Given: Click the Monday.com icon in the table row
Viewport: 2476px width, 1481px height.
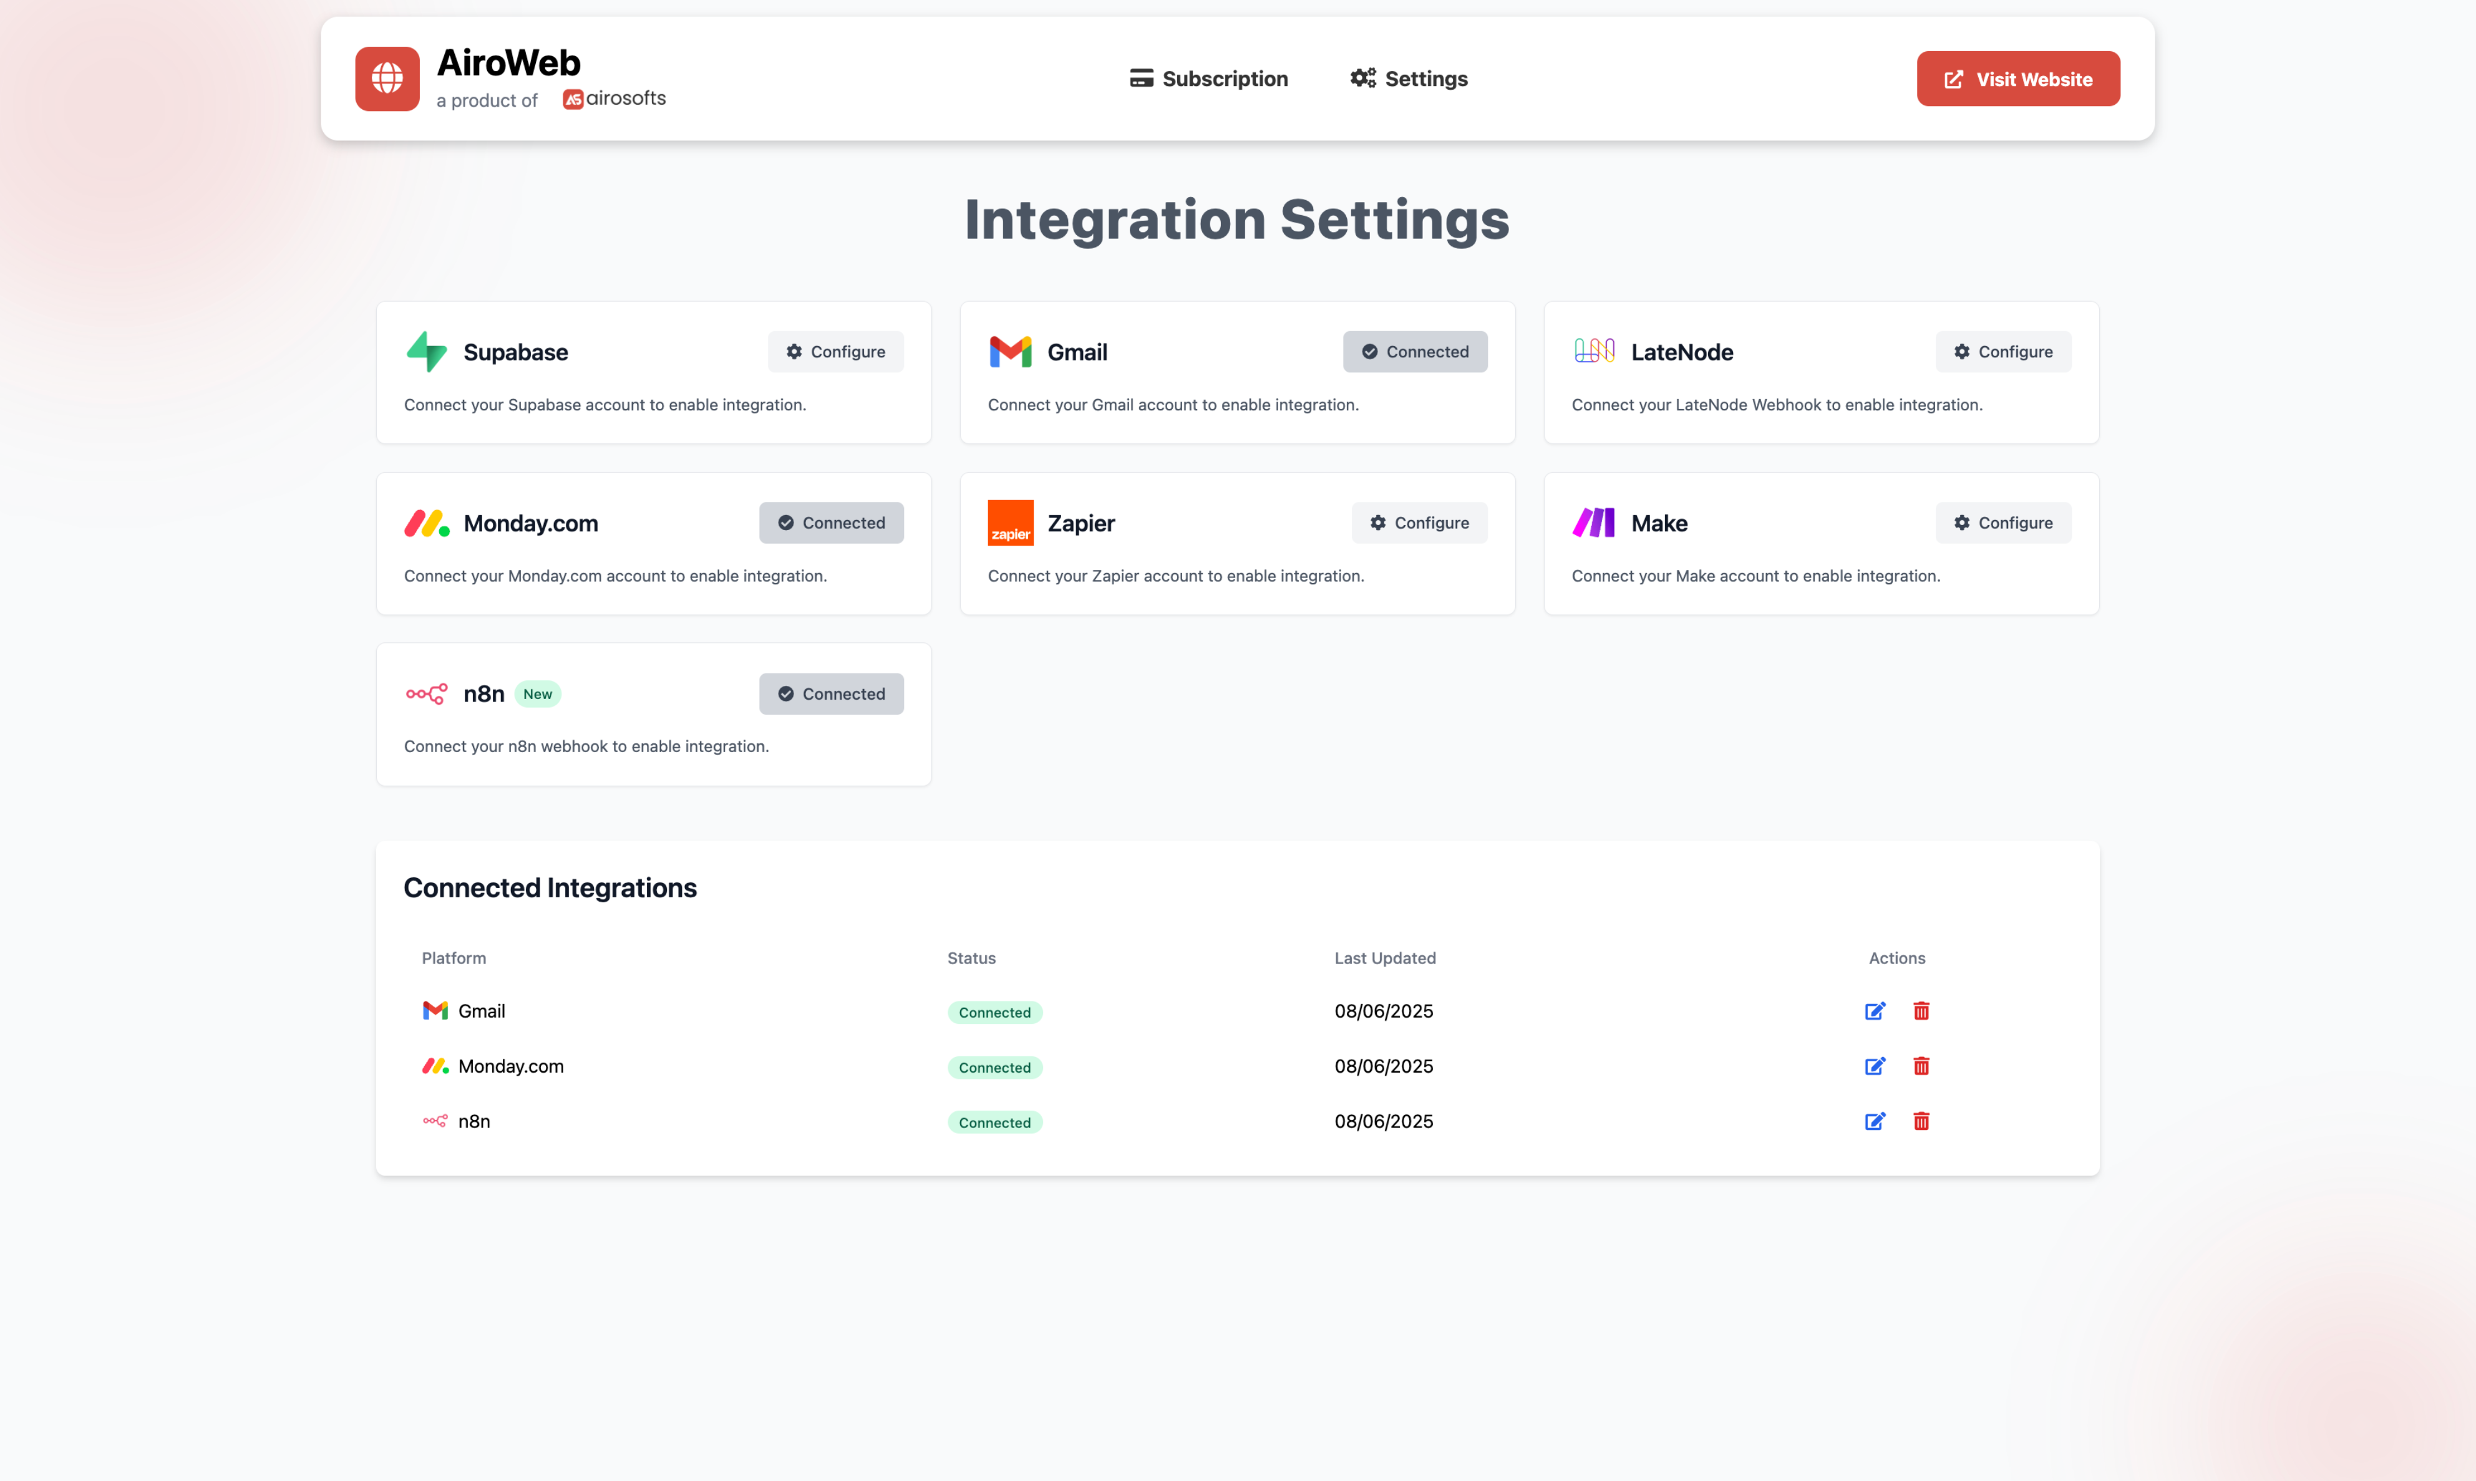Looking at the screenshot, I should (435, 1066).
